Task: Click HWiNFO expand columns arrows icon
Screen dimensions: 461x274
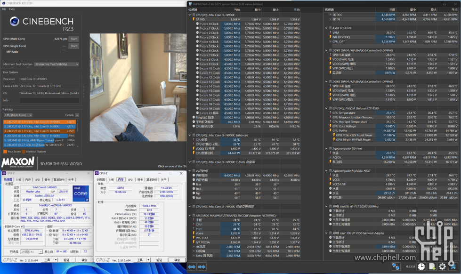Action: (x=192, y=266)
